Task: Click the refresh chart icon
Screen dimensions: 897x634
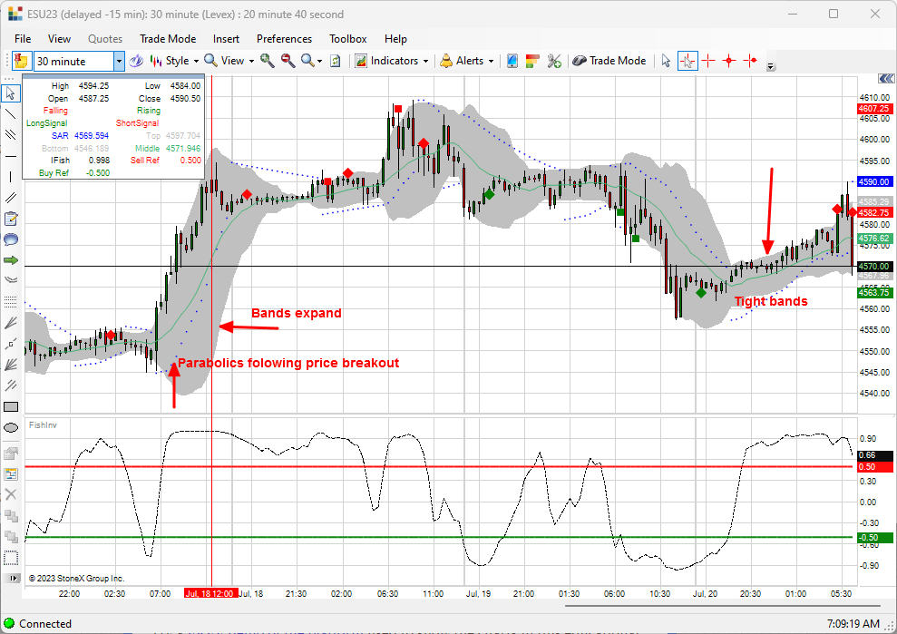Action: coord(335,61)
